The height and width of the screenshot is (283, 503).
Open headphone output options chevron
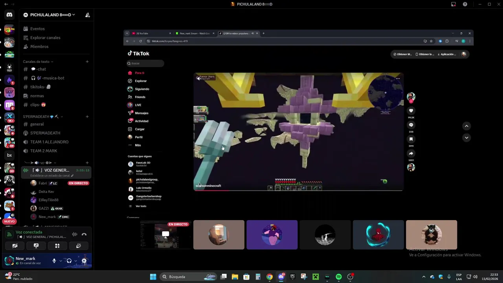tap(75, 261)
